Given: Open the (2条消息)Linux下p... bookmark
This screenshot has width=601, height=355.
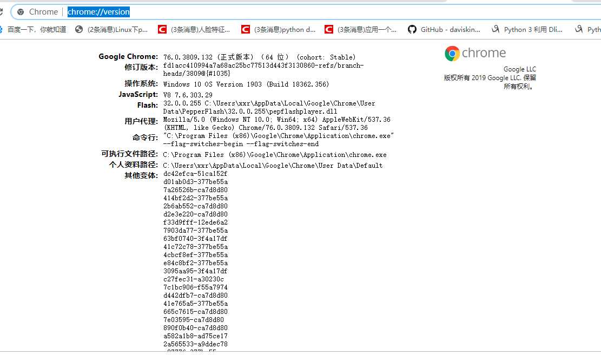Looking at the screenshot, I should pyautogui.click(x=111, y=30).
